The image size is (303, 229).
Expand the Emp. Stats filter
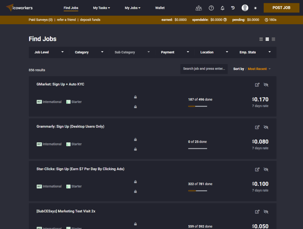(x=255, y=52)
